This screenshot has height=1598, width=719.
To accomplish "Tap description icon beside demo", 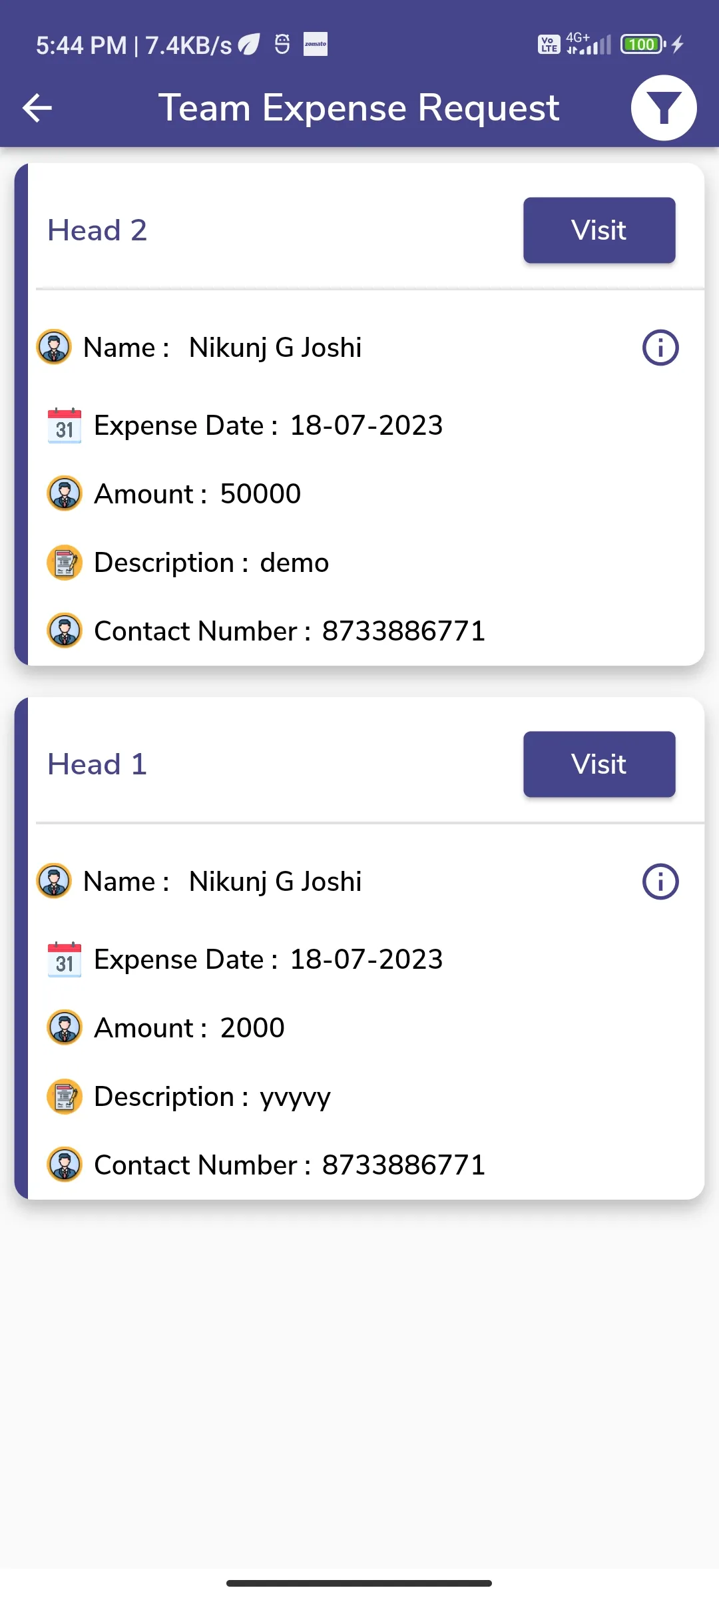I will 65,563.
